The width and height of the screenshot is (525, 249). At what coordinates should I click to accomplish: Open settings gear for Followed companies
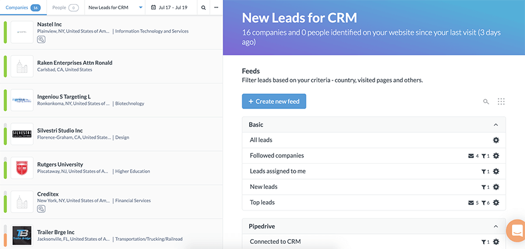[x=496, y=156]
